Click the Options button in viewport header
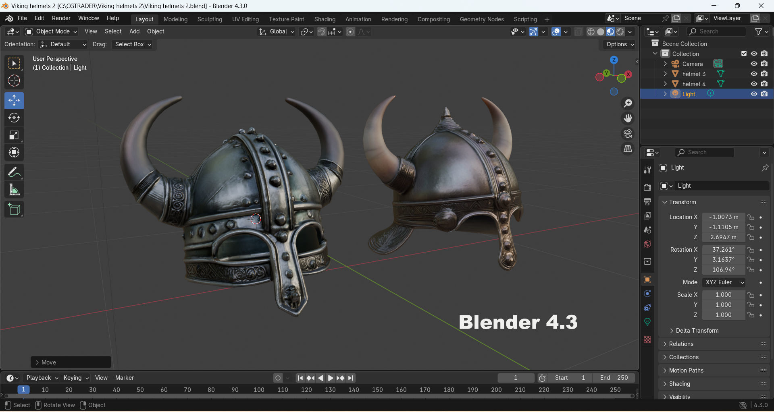 [620, 44]
